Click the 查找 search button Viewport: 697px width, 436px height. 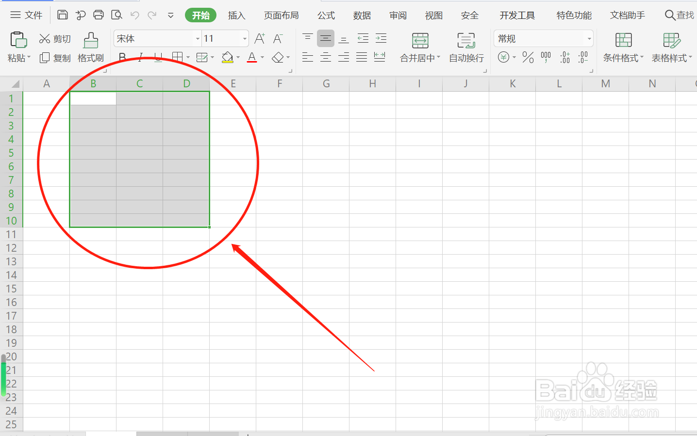pos(680,16)
